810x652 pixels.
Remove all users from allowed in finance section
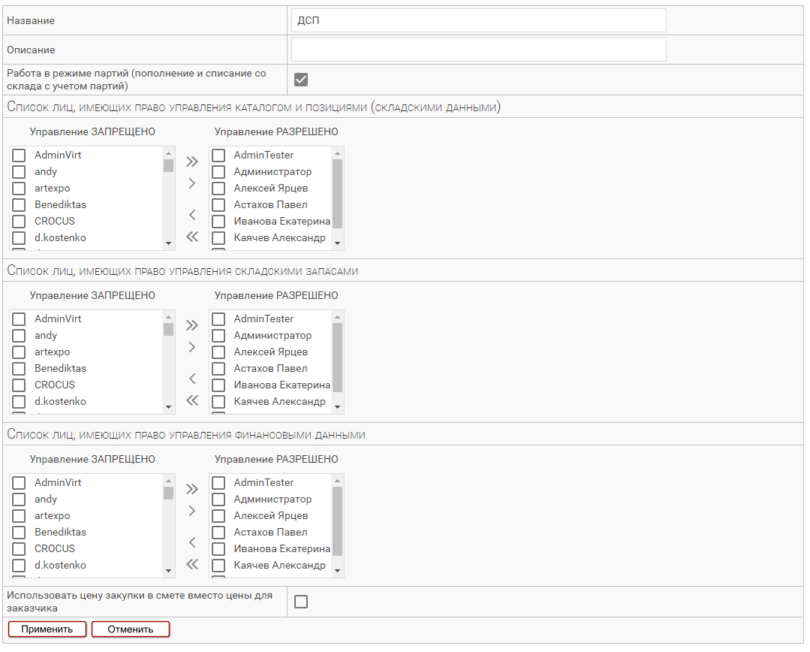click(192, 564)
